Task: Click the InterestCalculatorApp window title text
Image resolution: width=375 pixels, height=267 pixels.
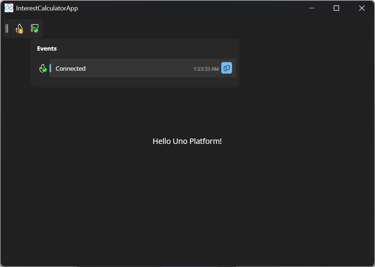Action: tap(47, 8)
